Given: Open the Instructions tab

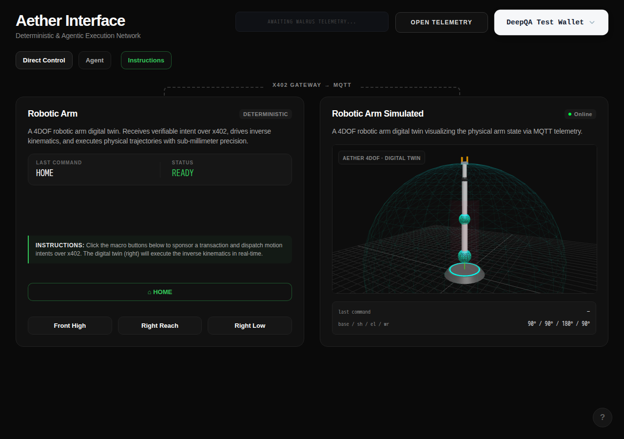Looking at the screenshot, I should coord(146,60).
